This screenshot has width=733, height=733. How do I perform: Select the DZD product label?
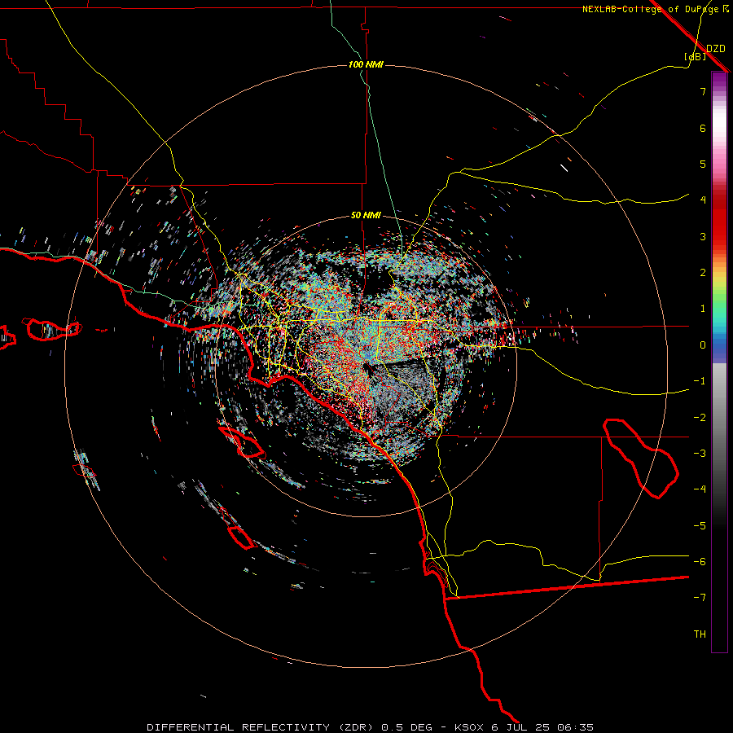point(716,49)
